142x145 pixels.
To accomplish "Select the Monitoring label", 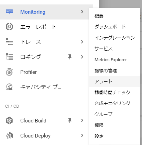I will pos(33,12).
